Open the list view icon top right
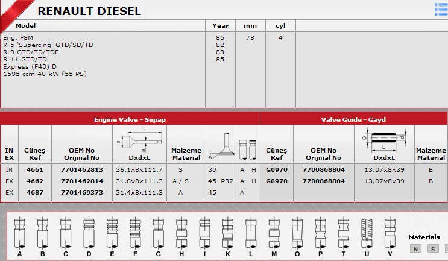448x261 pixels. 441,10
